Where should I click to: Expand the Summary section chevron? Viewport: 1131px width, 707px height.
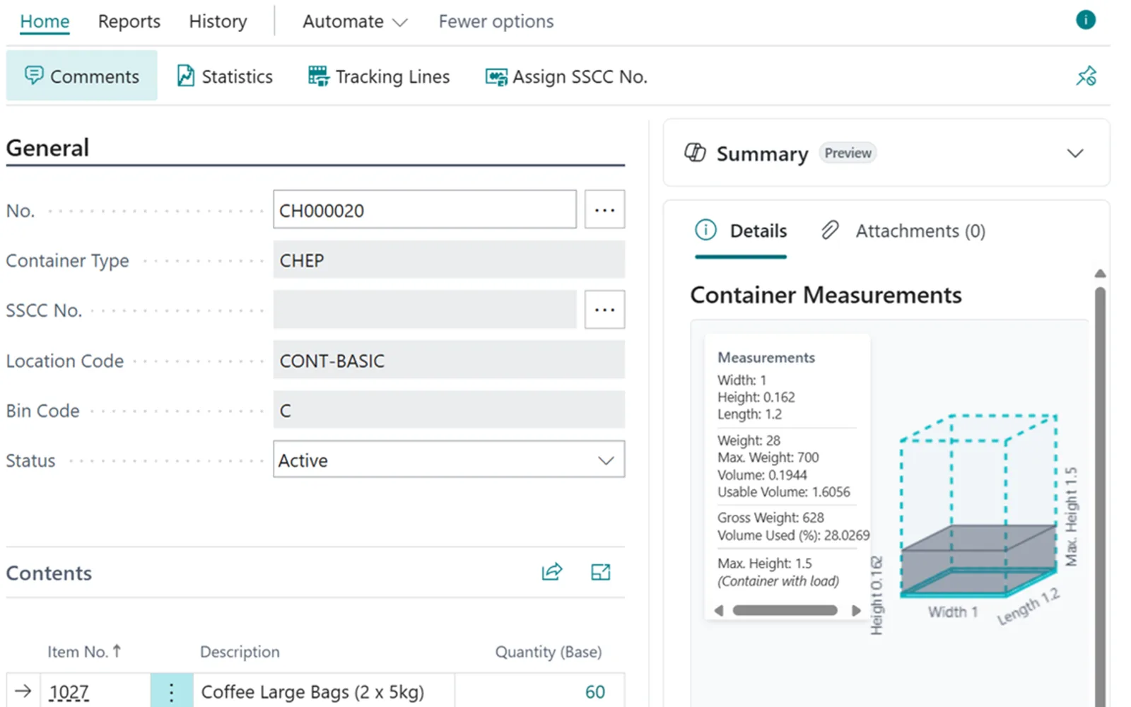click(1075, 153)
